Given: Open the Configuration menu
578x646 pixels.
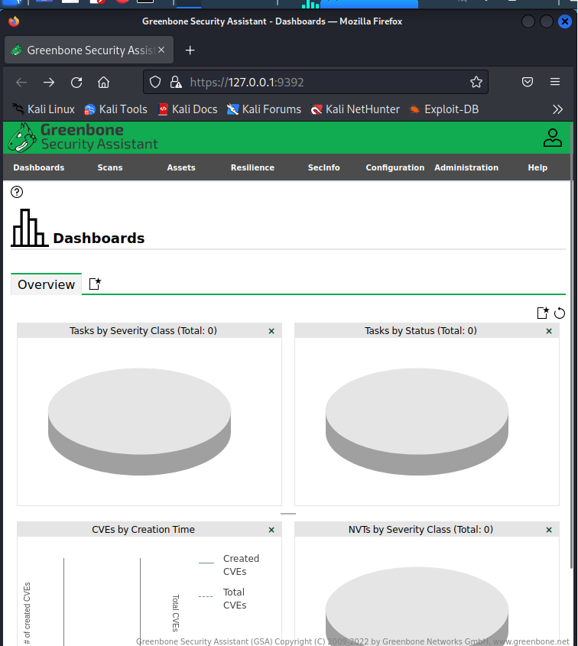Looking at the screenshot, I should coord(395,167).
